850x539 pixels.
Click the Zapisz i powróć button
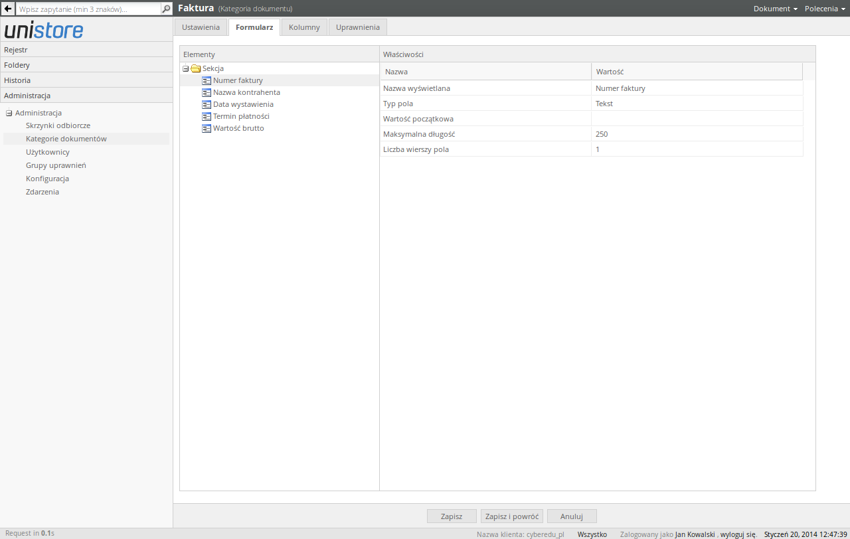pyautogui.click(x=512, y=516)
